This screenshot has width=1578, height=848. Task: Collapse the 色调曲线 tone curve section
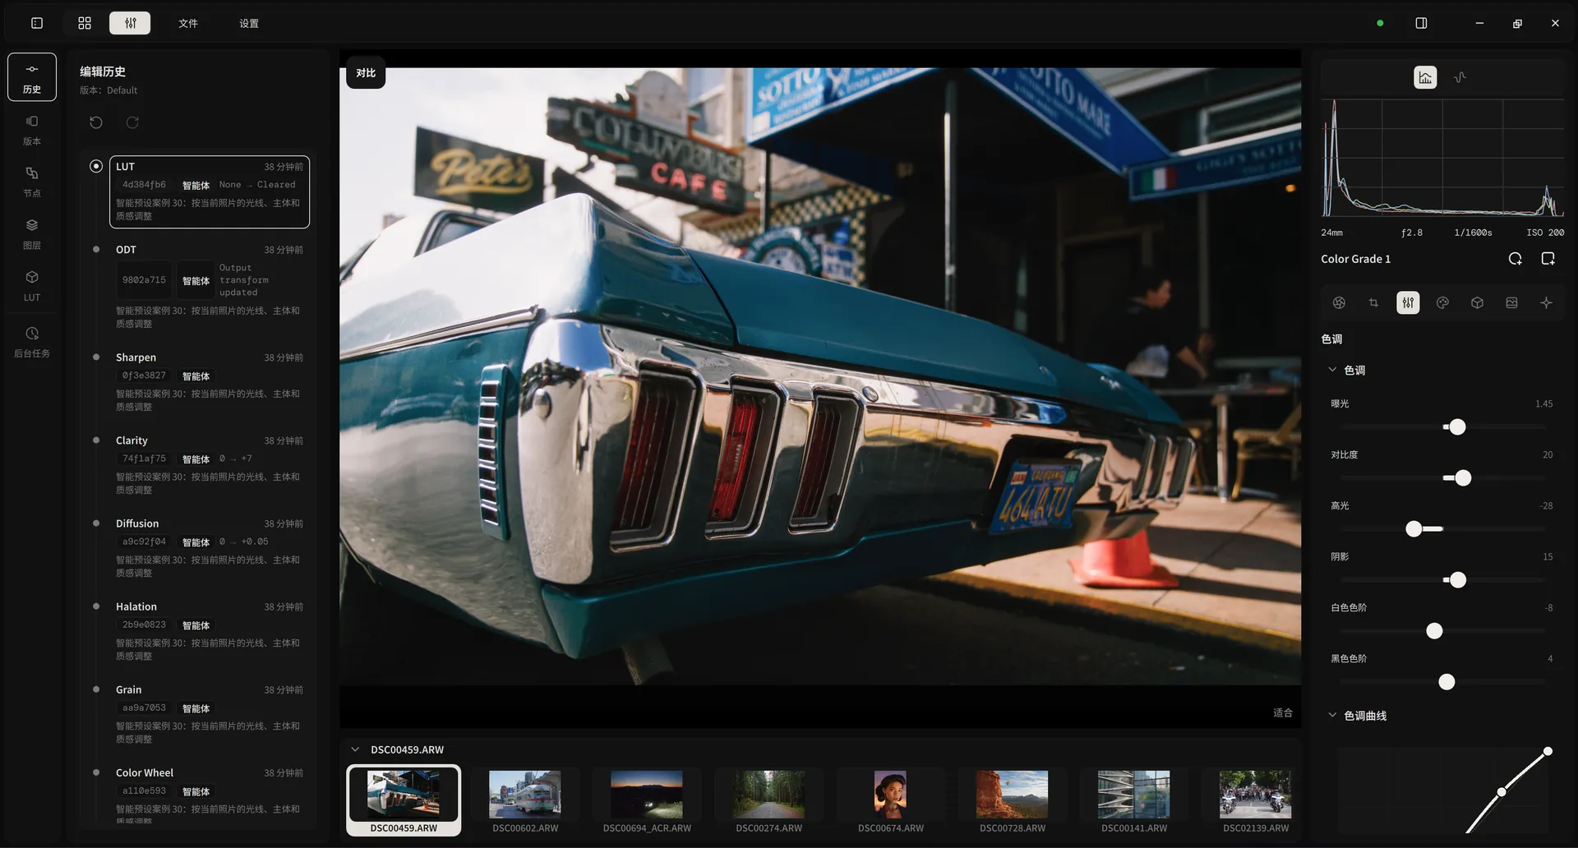tap(1332, 715)
